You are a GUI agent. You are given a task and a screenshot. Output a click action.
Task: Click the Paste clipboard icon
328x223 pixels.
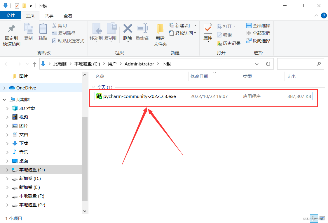pos(43,29)
